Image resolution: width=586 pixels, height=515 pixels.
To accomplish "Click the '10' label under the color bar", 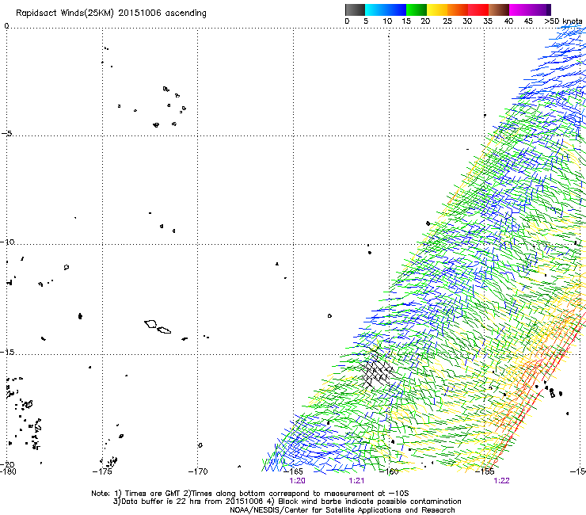I will click(387, 21).
